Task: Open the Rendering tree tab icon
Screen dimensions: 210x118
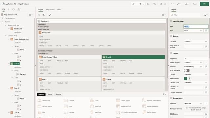Action: click(4, 10)
